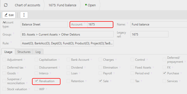This screenshot has width=187, height=94.
Task: Click help icon next to Period end
Action: click(x=151, y=73)
